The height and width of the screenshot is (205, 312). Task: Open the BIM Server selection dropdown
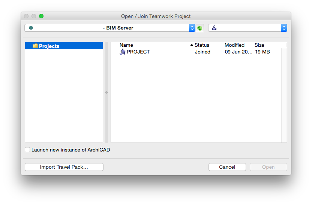point(192,28)
